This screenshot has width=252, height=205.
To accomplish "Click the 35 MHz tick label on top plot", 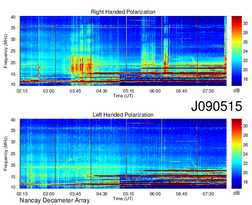I will tap(13, 28).
